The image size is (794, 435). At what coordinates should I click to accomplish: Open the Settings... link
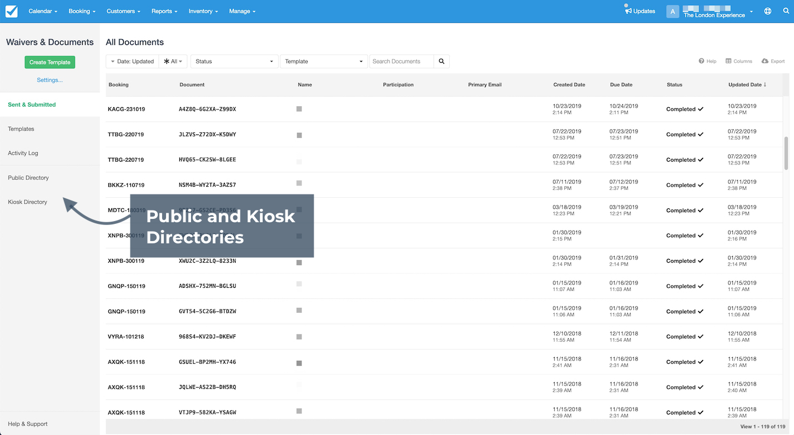pyautogui.click(x=50, y=80)
